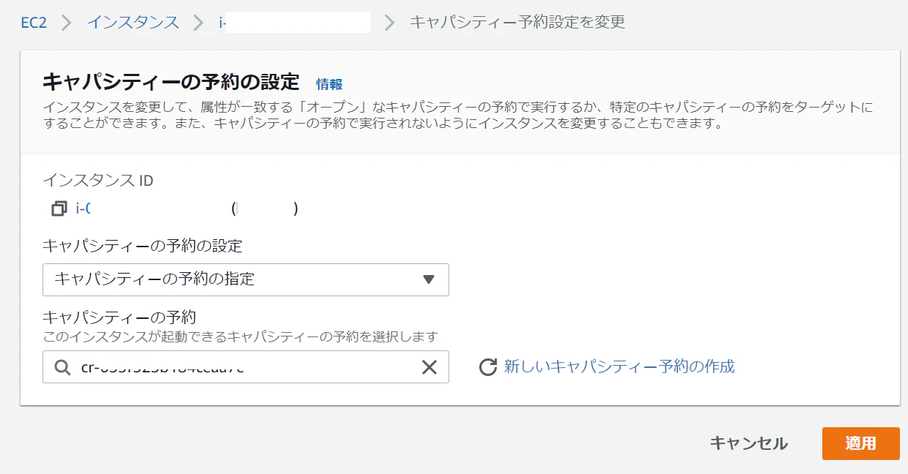
Task: Click inside the capacity reservation search input
Action: click(x=246, y=367)
